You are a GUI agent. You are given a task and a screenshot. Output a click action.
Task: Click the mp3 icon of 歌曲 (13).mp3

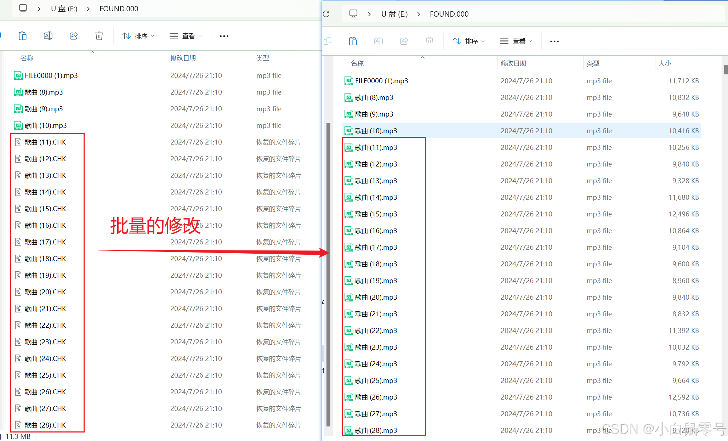[x=348, y=181]
